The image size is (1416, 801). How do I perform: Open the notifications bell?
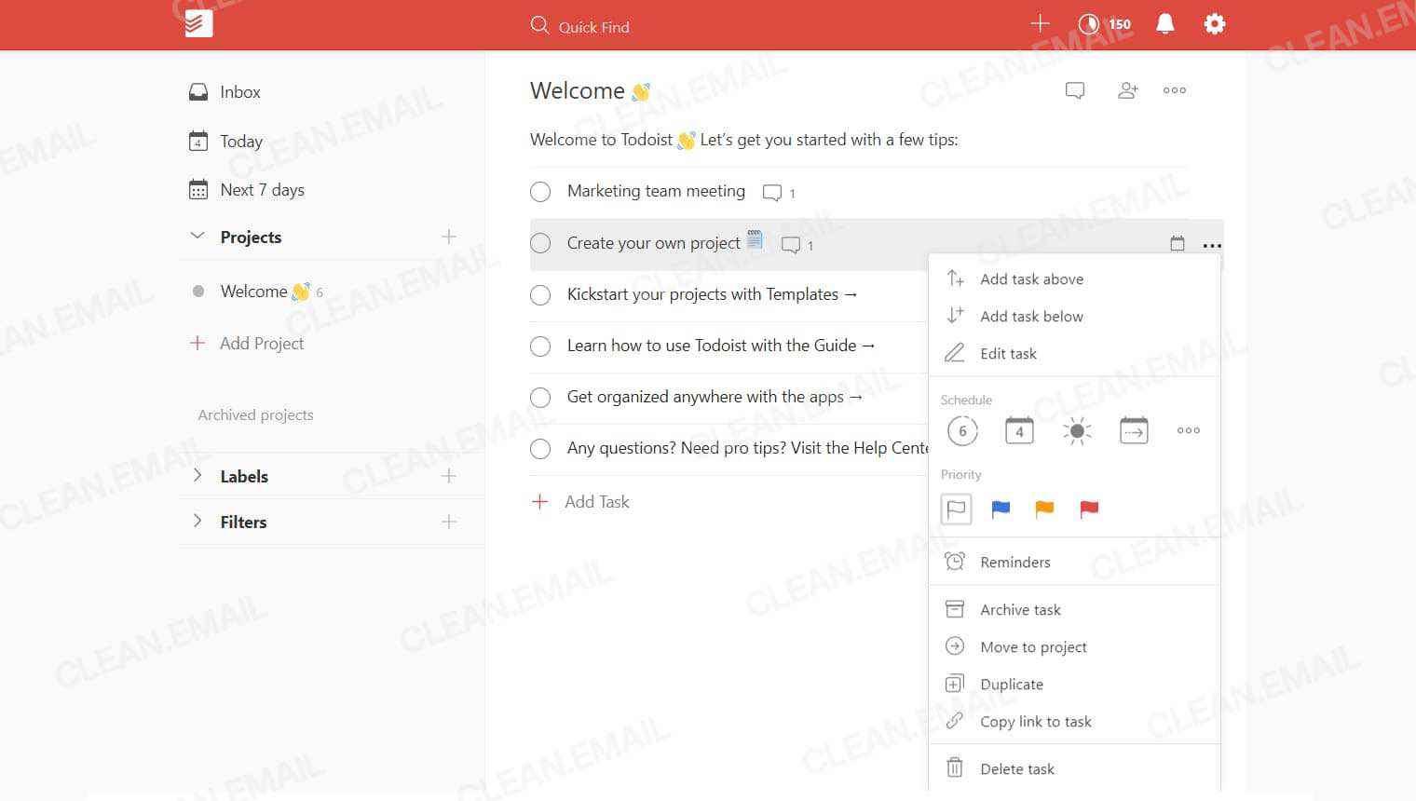(x=1164, y=23)
